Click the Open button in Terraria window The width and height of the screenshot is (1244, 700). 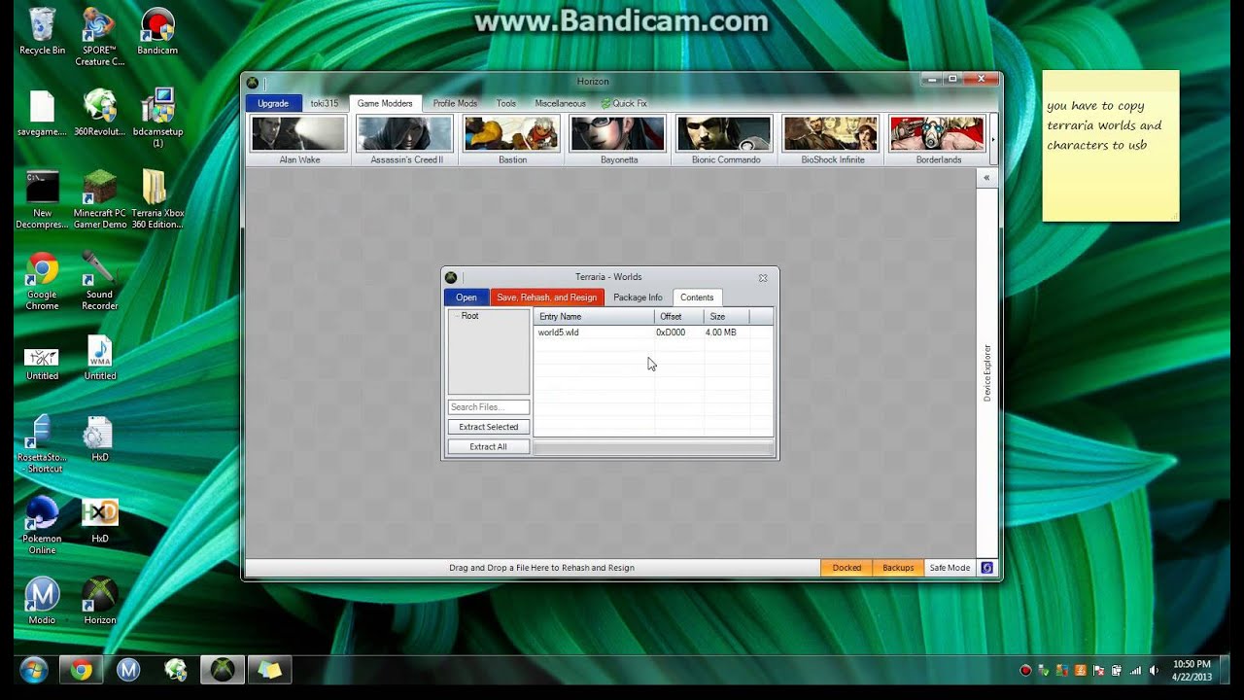pos(466,297)
